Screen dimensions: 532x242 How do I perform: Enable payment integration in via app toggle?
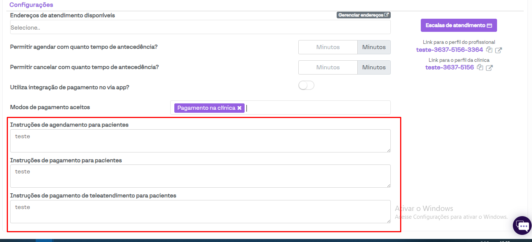pos(306,86)
